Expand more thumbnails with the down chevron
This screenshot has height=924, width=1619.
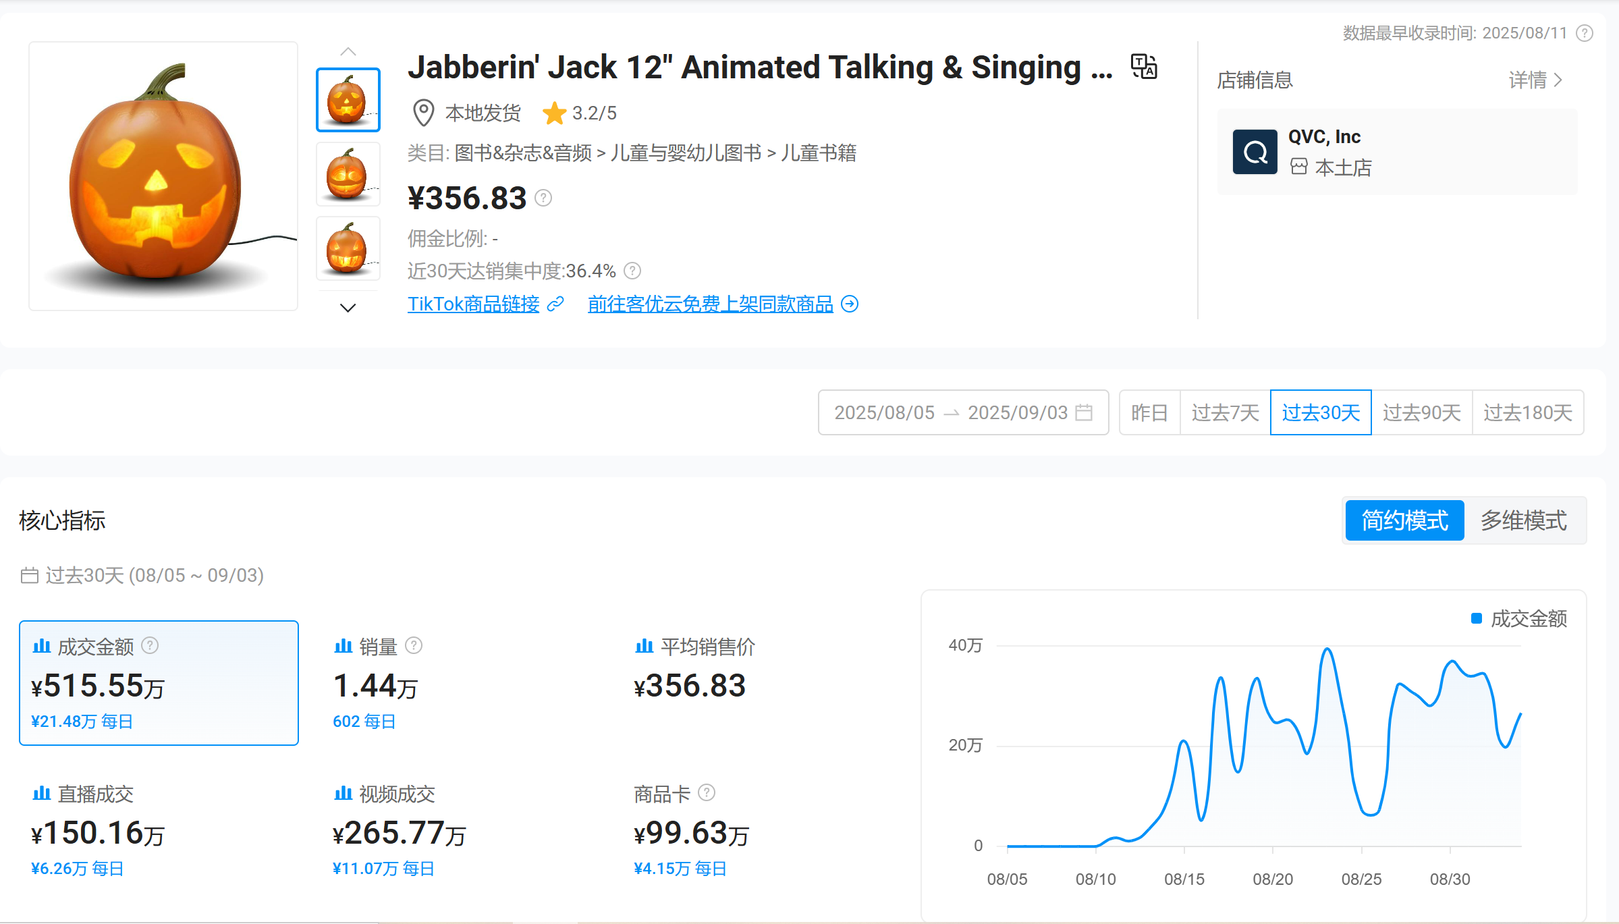click(x=348, y=308)
